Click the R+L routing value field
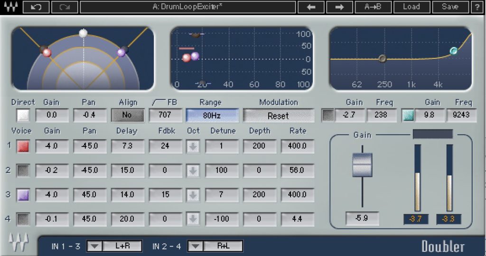Image resolution: width=486 pixels, height=256 pixels. point(223,247)
